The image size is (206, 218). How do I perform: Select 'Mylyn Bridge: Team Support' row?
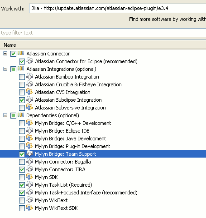coord(103,154)
